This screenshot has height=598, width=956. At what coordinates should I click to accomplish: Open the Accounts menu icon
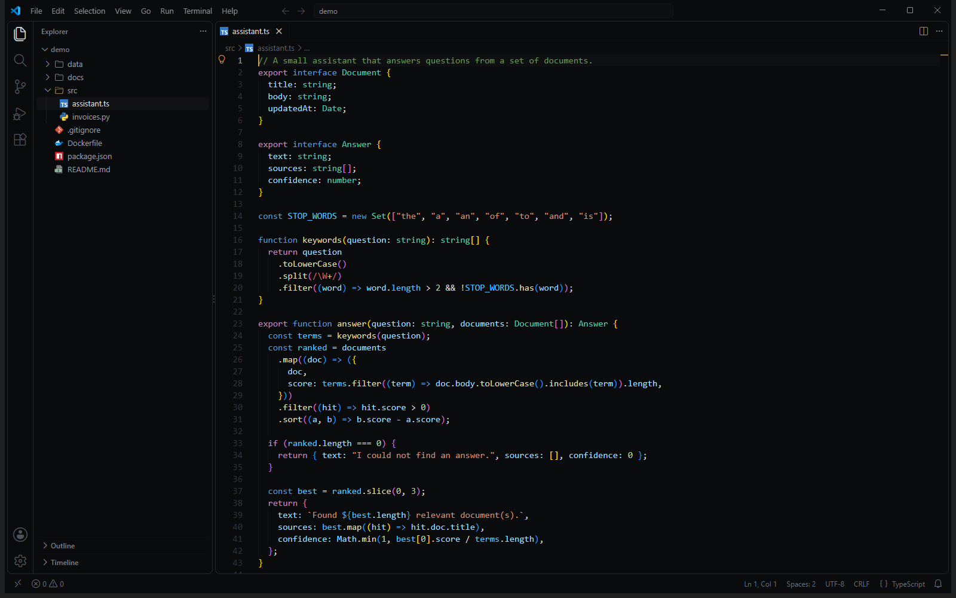click(x=20, y=535)
